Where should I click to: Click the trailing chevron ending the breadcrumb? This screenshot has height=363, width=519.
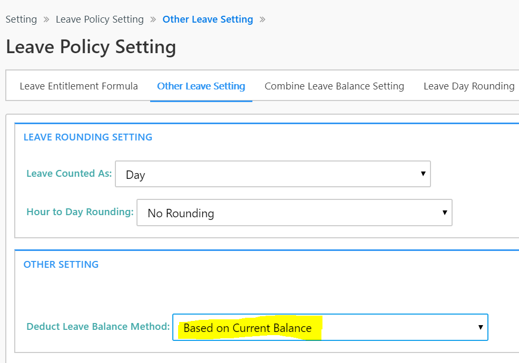pyautogui.click(x=262, y=19)
